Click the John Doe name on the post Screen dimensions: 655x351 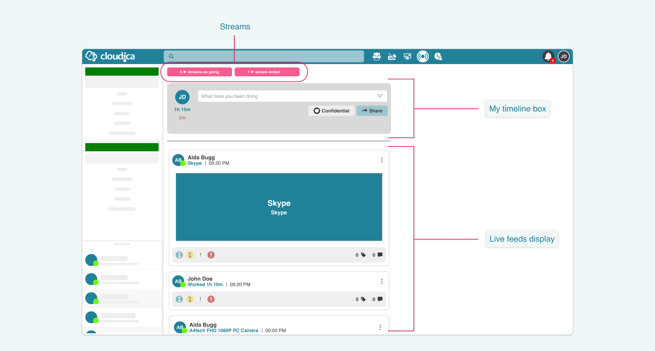pos(200,279)
